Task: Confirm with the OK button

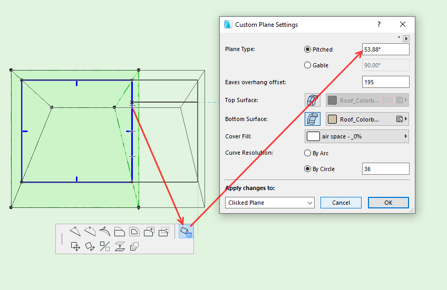Action: click(x=388, y=203)
